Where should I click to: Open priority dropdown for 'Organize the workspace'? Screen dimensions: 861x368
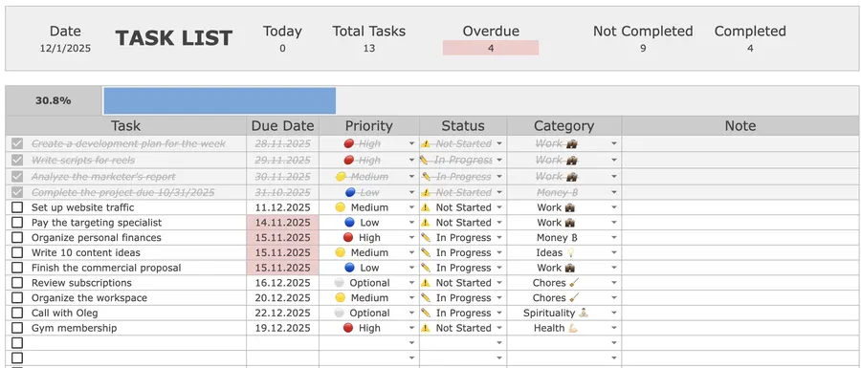tap(411, 298)
